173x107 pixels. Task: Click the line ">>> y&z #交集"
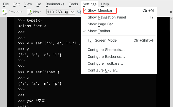[31, 101]
